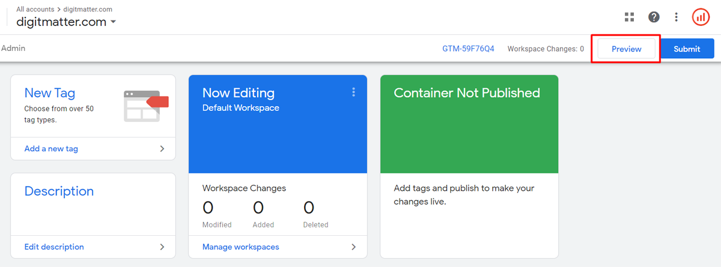Click the Edit description chevron arrow
Image resolution: width=721 pixels, height=267 pixels.
tap(162, 247)
